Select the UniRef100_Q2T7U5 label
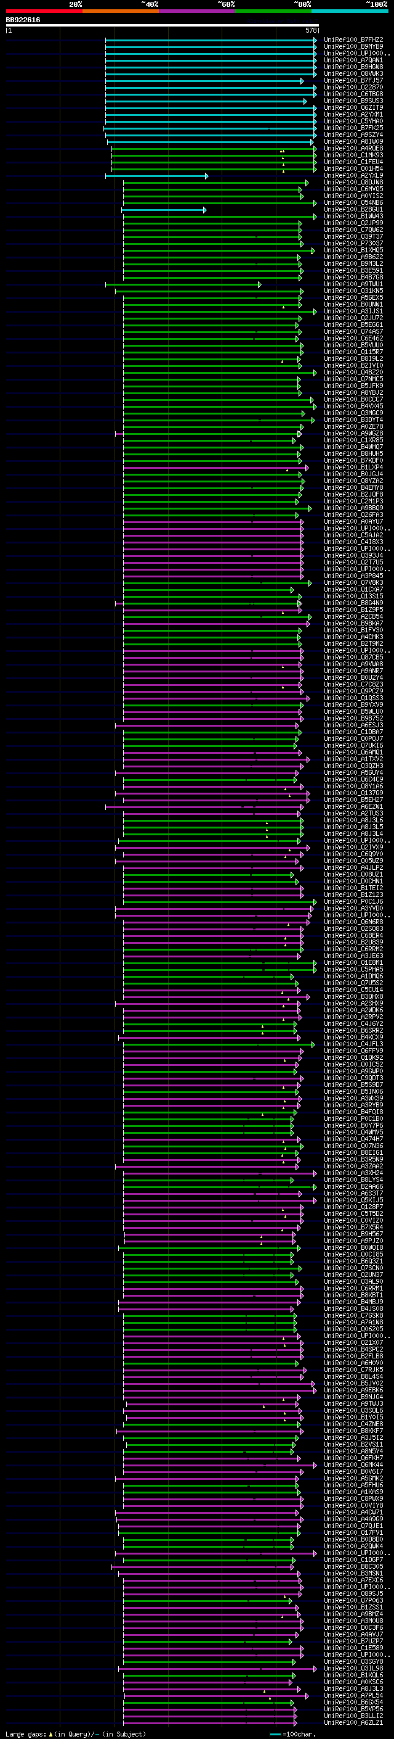394x1739 pixels. pyautogui.click(x=353, y=563)
